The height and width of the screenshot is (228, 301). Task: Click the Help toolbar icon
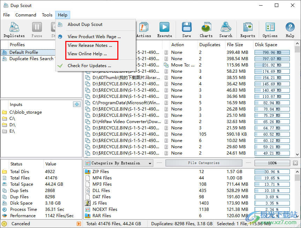pos(290,30)
